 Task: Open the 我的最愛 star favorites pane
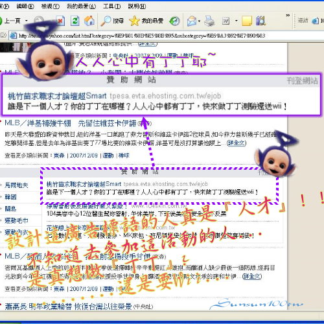click(146, 21)
